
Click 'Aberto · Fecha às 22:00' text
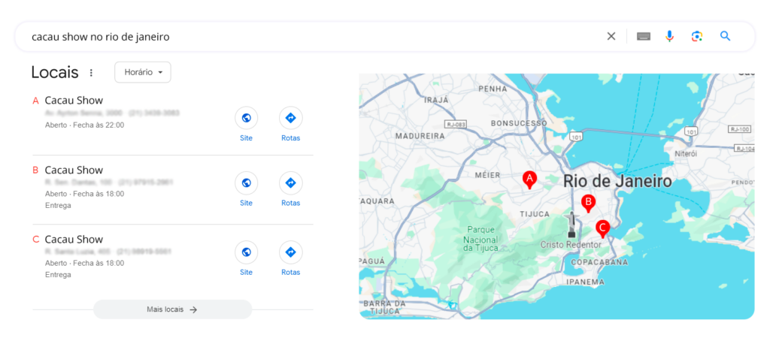point(84,125)
